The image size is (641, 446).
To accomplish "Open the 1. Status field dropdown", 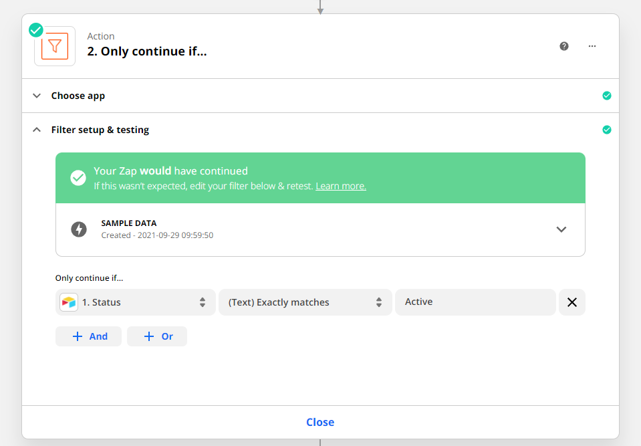I will (135, 302).
